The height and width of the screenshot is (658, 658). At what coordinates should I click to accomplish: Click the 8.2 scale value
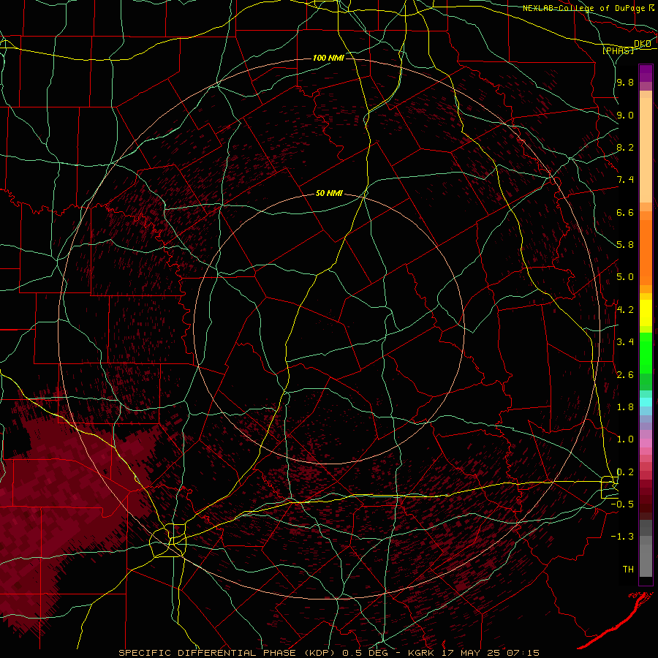625,147
